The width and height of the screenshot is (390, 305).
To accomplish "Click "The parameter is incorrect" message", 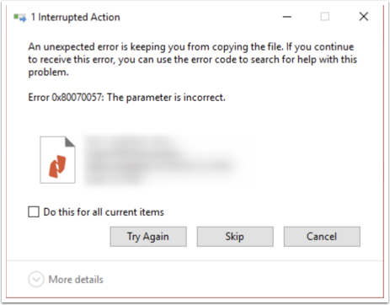I will pos(166,98).
